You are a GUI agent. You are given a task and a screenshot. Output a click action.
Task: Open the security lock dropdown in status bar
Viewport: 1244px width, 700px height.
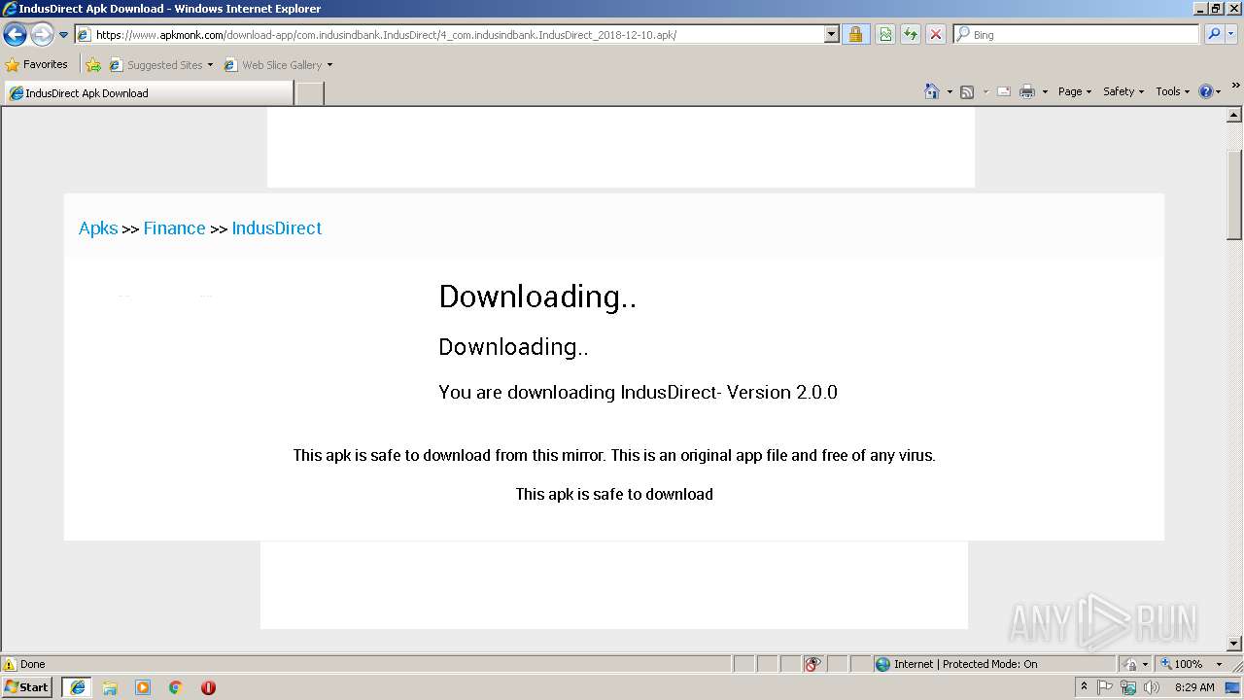1135,664
